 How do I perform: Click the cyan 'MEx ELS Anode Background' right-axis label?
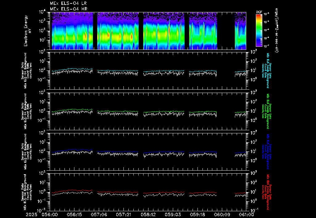pyautogui.click(x=268, y=71)
